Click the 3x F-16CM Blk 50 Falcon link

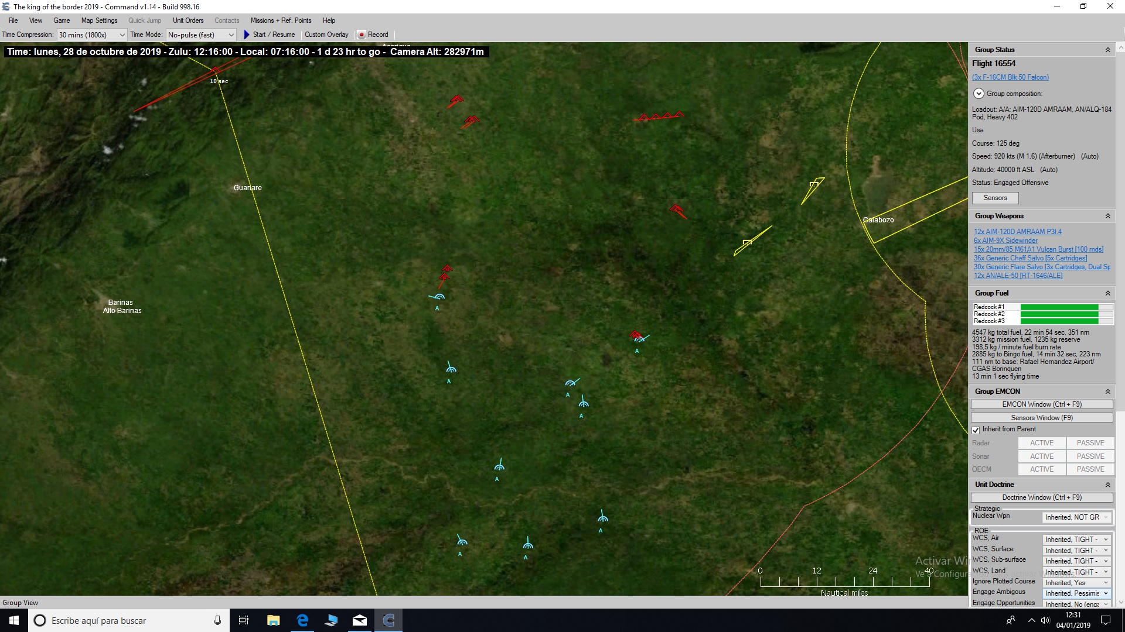(1010, 77)
